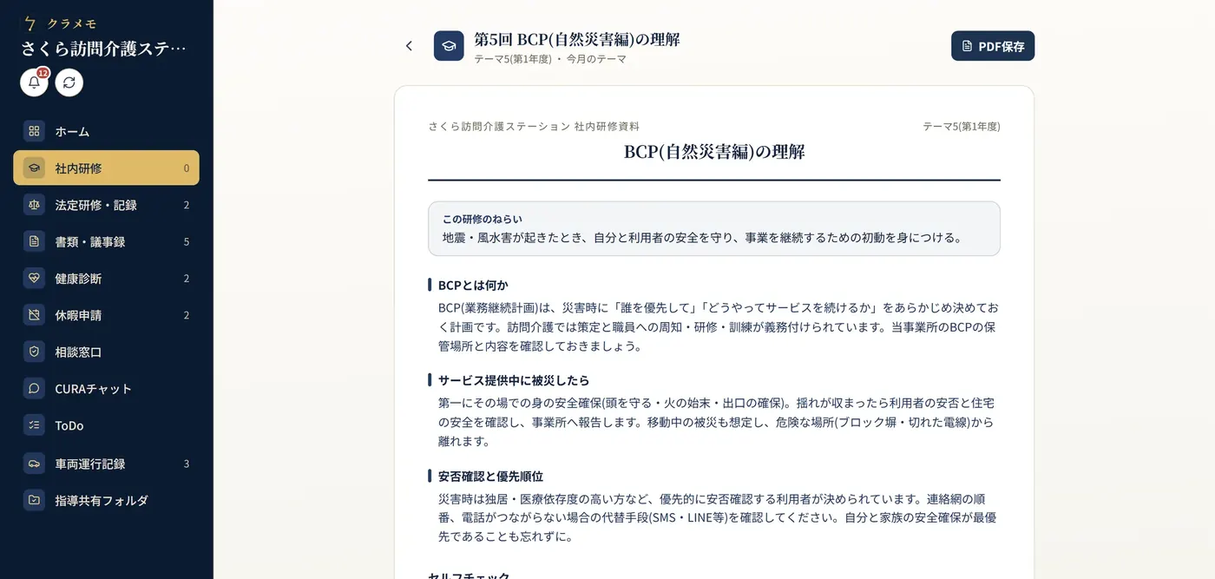The width and height of the screenshot is (1215, 579).
Task: Select the 社内研修 menu item
Action: pyautogui.click(x=106, y=168)
